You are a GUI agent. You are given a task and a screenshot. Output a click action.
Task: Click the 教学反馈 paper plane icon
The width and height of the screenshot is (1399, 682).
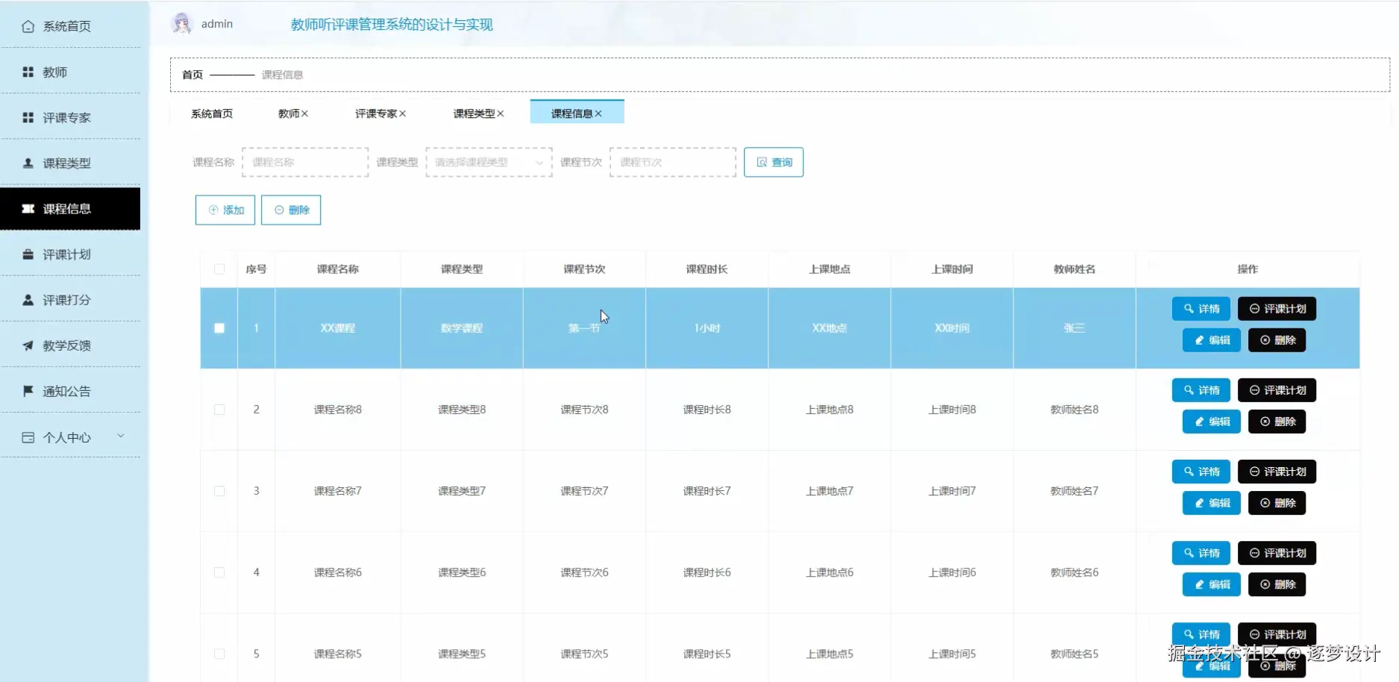pyautogui.click(x=28, y=345)
